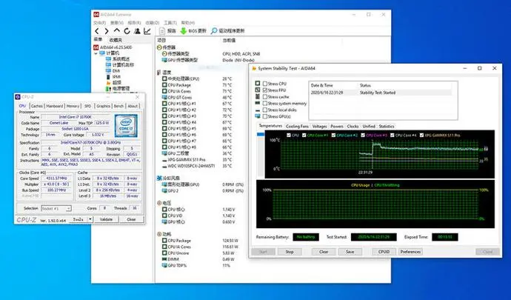511x300 pixels.
Task: Click the Cooling Fans section fan icon
Action: 159,179
